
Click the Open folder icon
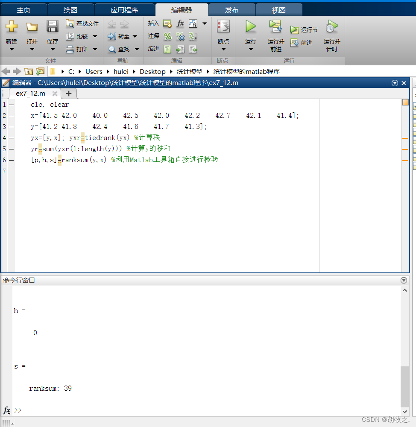pos(32,26)
